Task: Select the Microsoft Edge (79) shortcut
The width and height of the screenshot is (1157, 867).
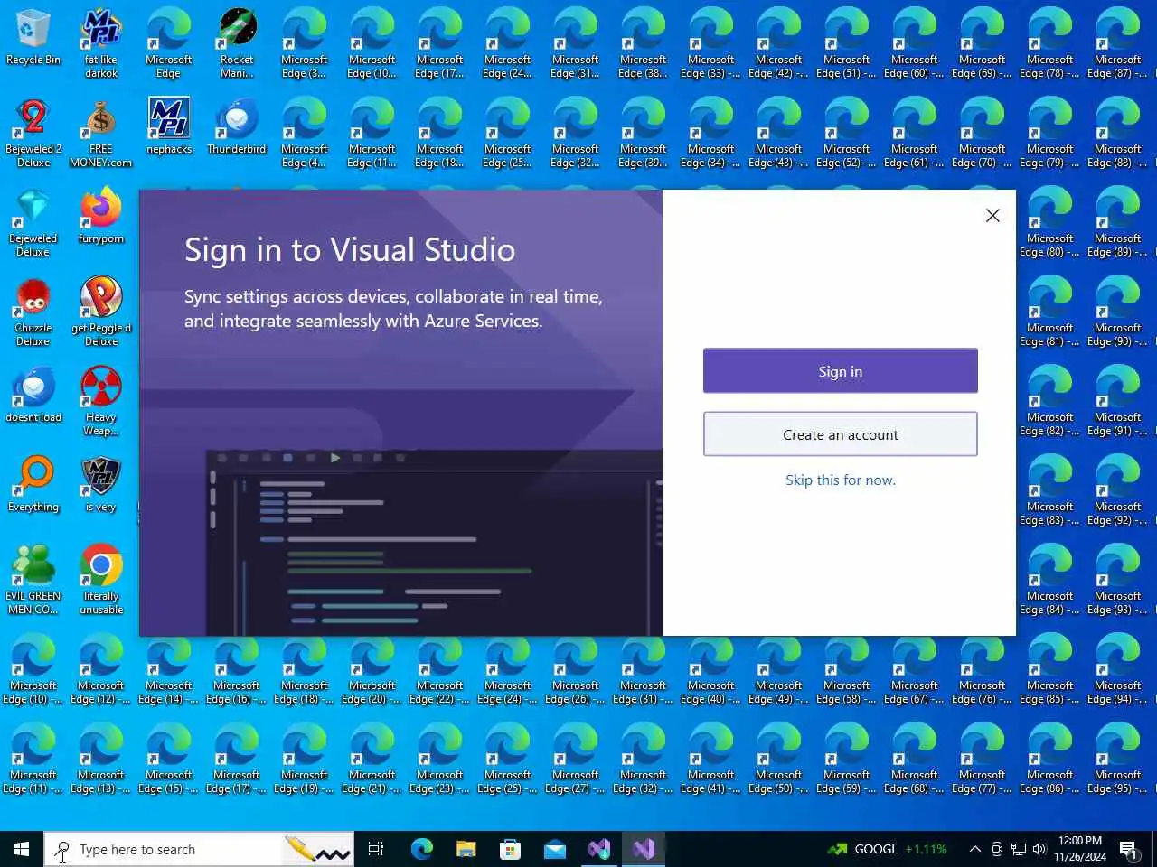Action: click(1050, 133)
